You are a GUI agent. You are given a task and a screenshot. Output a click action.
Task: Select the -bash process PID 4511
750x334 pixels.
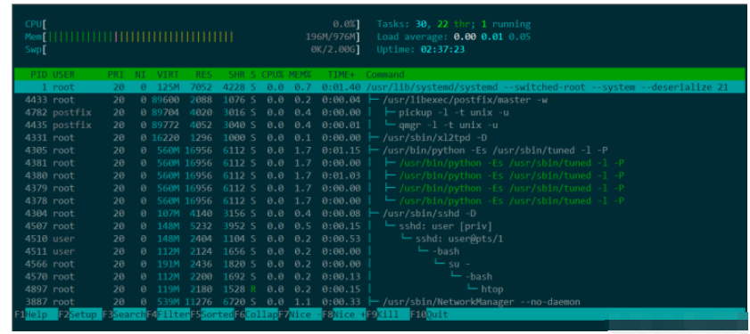coord(380,251)
